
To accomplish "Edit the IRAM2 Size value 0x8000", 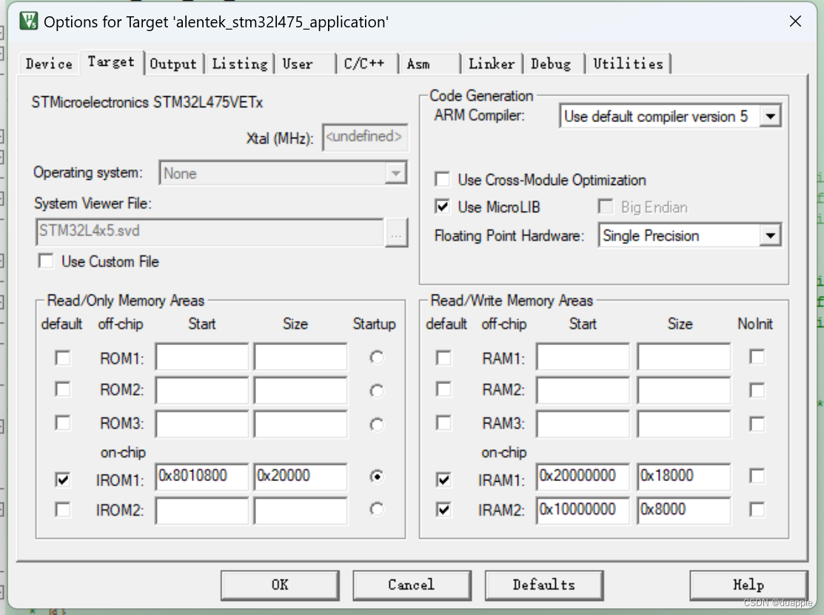I will coord(683,511).
